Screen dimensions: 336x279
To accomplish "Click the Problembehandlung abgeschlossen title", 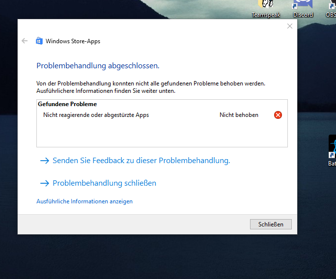I will coord(98,66).
